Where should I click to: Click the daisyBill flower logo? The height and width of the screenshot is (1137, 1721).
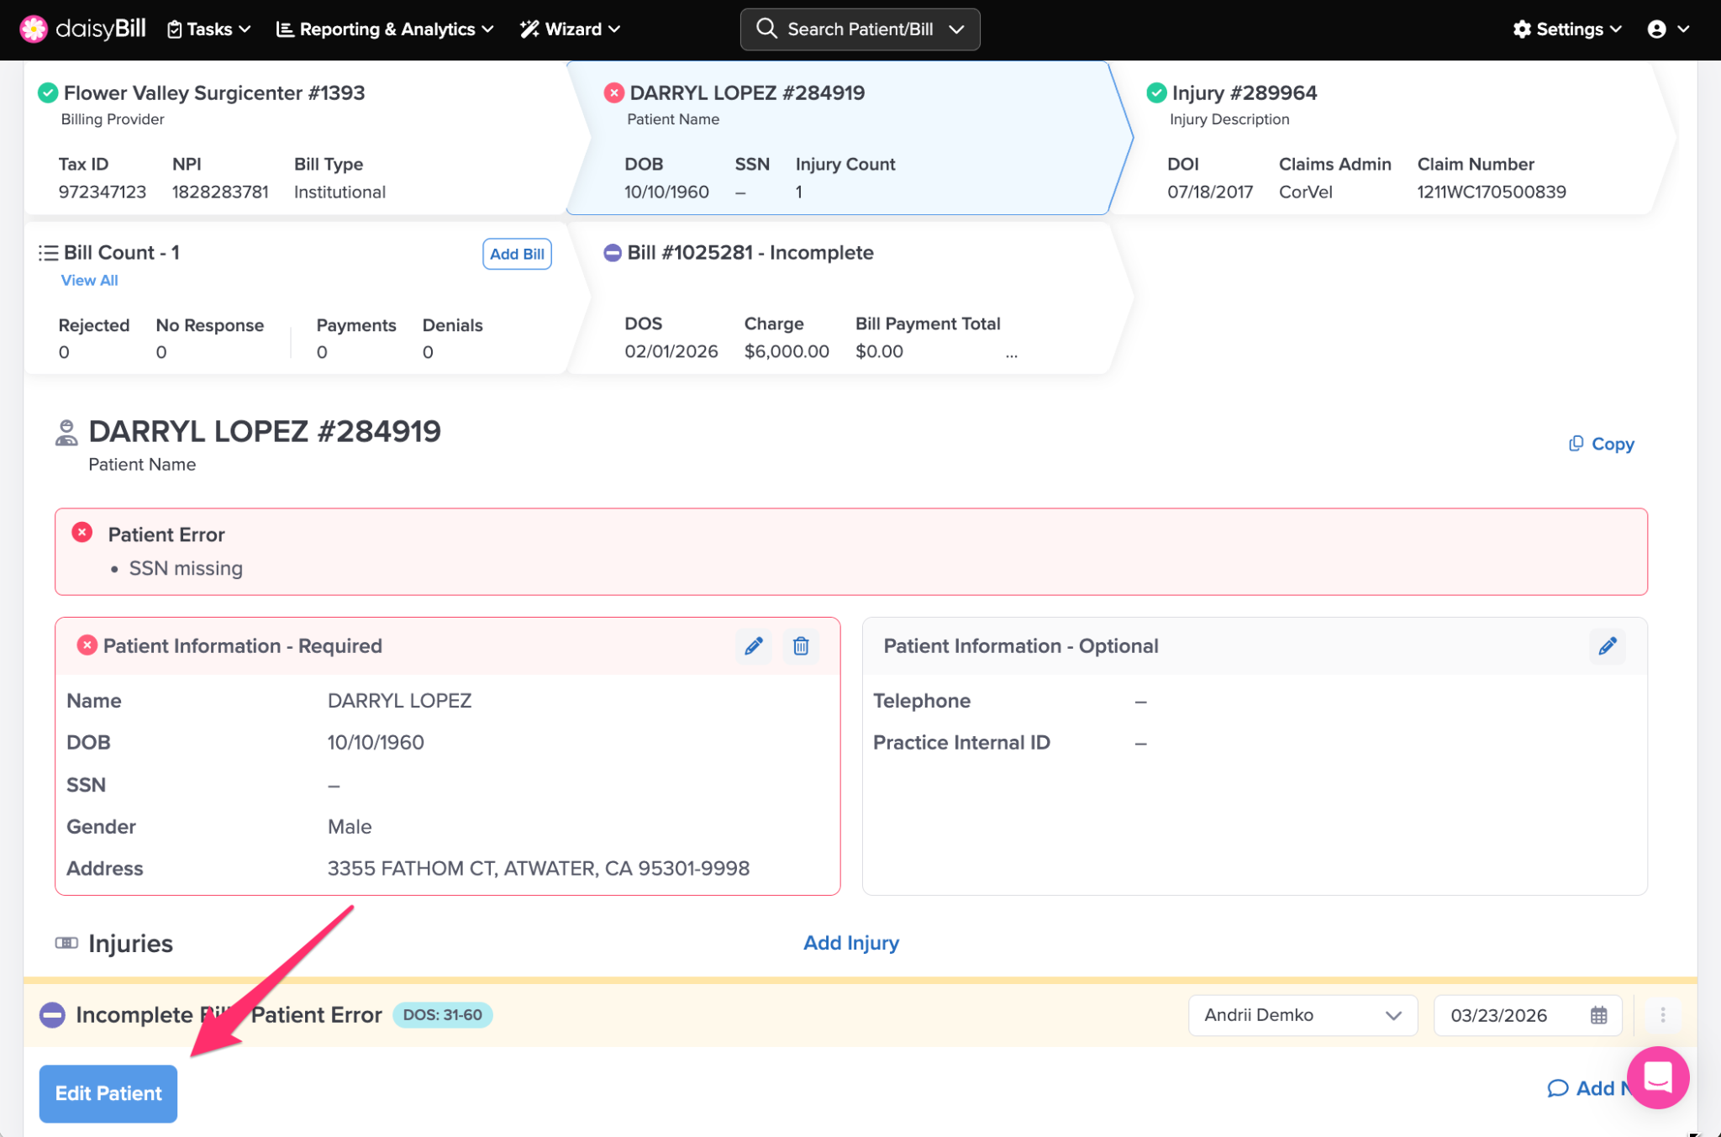pos(34,29)
